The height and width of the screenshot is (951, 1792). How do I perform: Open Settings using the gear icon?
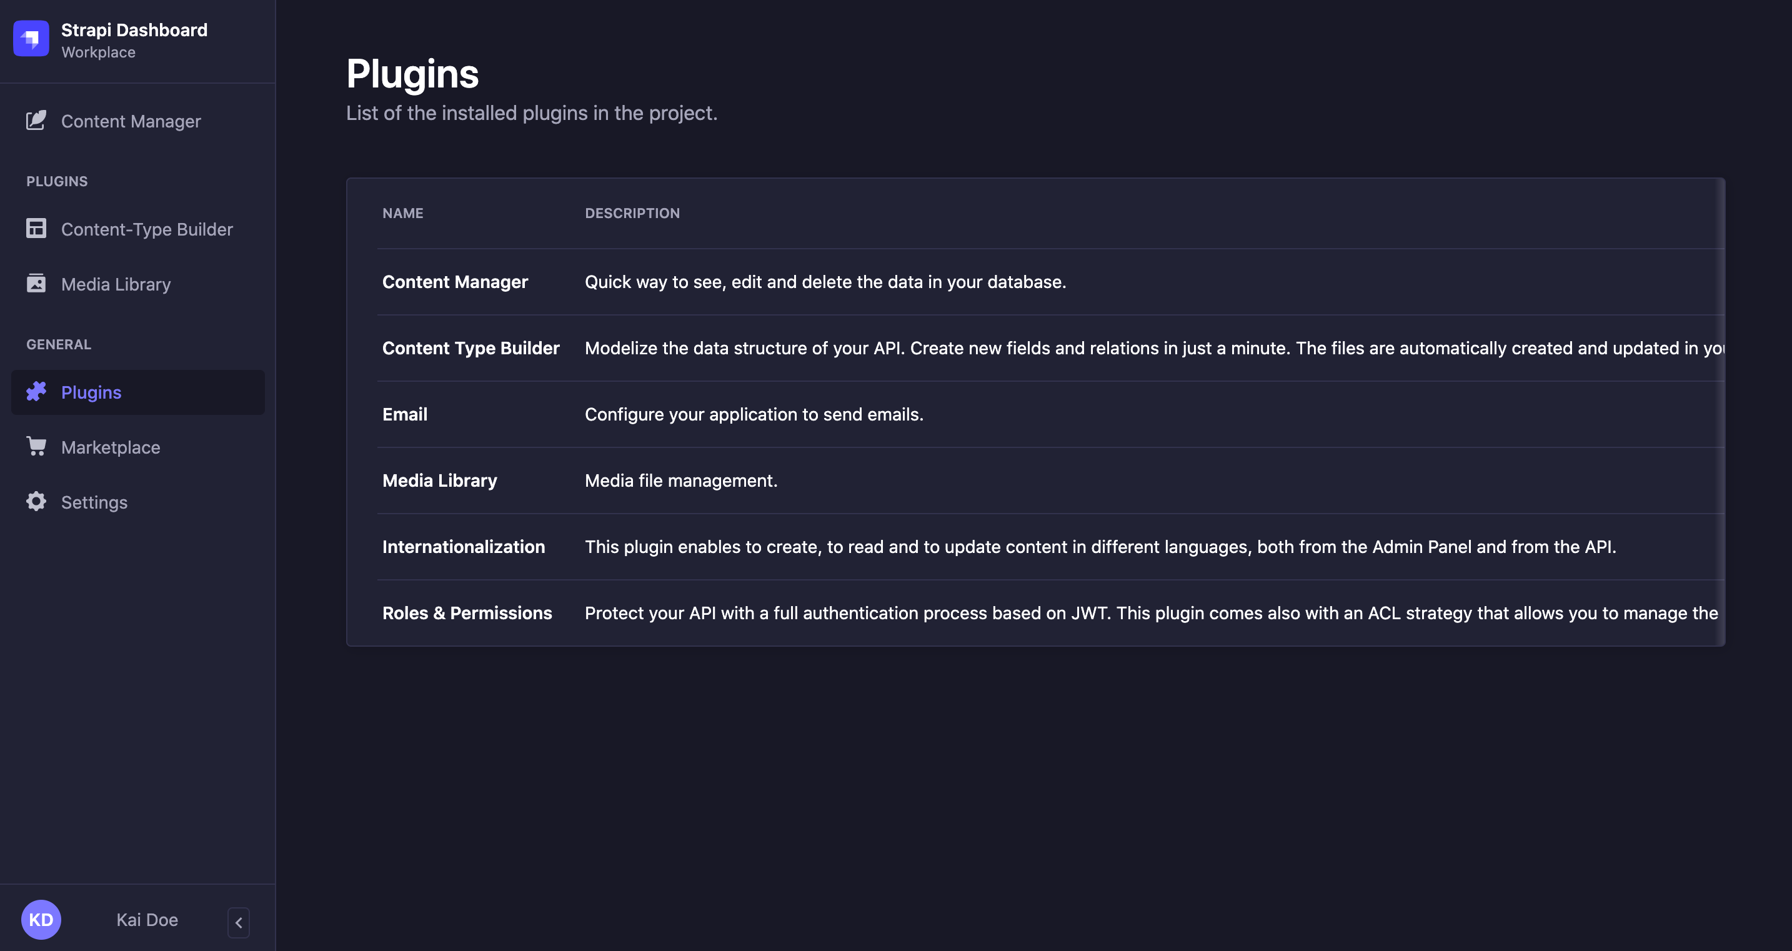click(36, 502)
